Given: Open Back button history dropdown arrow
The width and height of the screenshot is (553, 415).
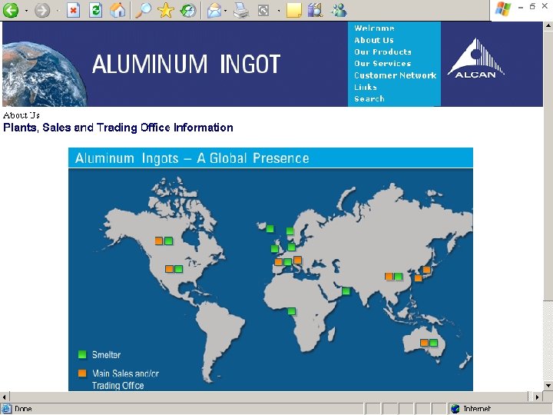Looking at the screenshot, I should pyautogui.click(x=26, y=11).
